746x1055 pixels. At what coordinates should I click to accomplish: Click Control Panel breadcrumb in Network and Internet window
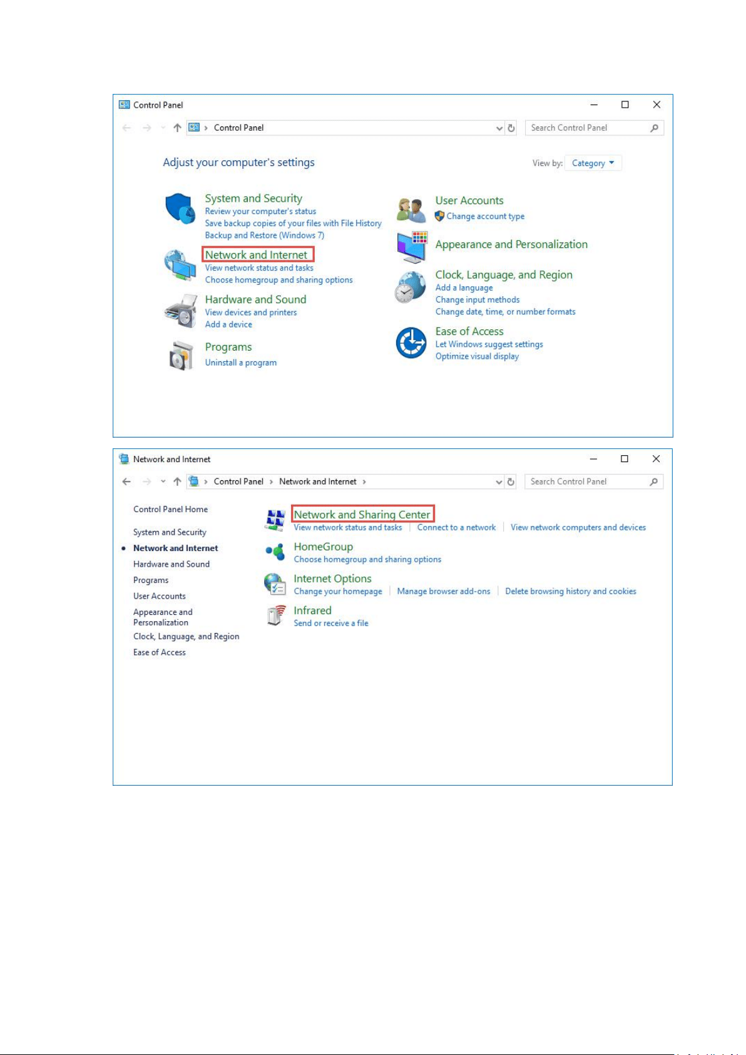(238, 481)
